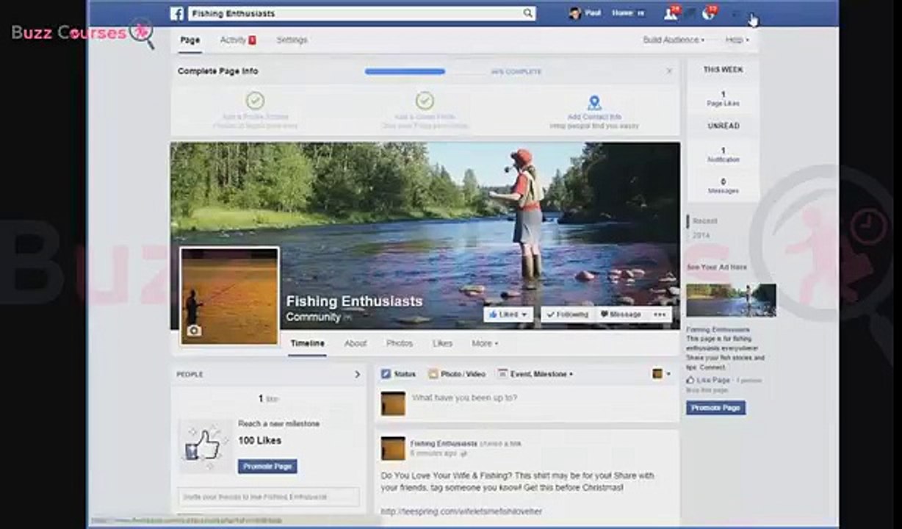Click the Recent timeline marker

(704, 220)
